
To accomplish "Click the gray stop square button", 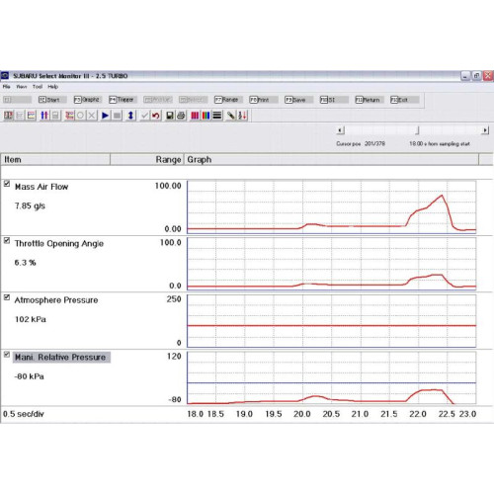I will pos(117,116).
